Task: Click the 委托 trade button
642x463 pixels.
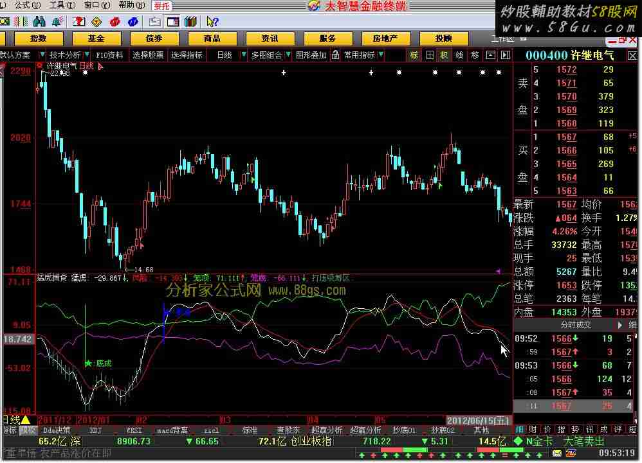Action: [161, 6]
